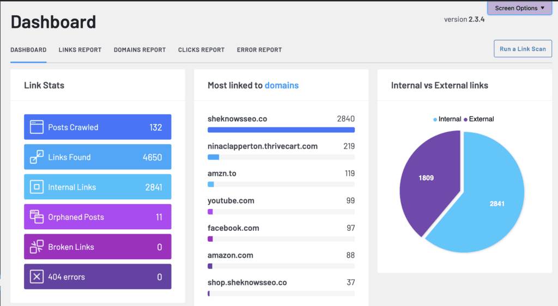Switch to the Dashboard tab
The width and height of the screenshot is (558, 306).
point(28,50)
